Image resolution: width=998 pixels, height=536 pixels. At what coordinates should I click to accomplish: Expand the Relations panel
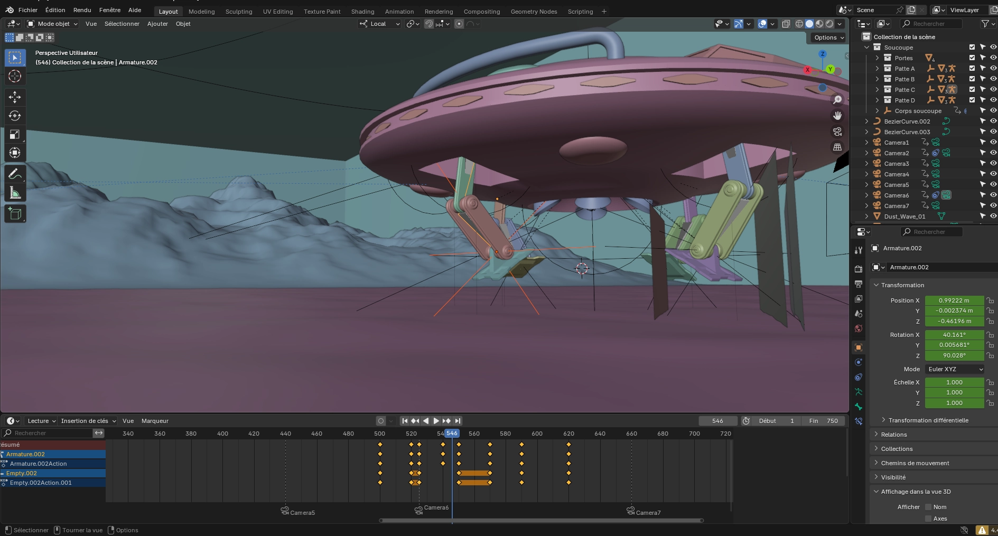pyautogui.click(x=893, y=435)
